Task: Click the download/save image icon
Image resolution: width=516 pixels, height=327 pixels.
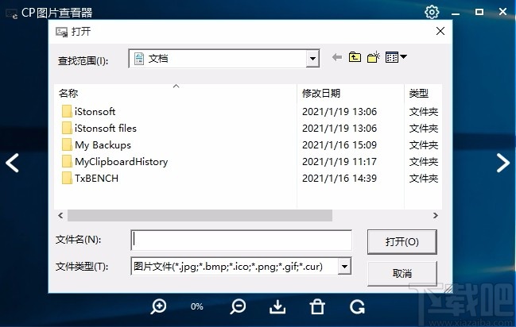Action: [x=277, y=307]
